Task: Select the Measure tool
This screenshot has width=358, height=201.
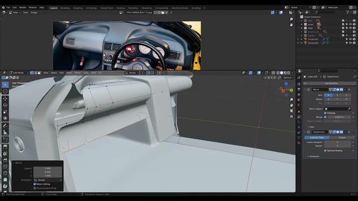Action: coord(5,132)
